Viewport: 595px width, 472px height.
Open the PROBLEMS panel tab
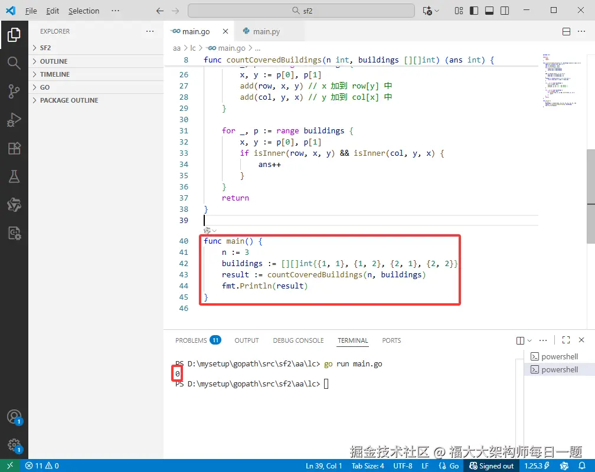pyautogui.click(x=198, y=340)
